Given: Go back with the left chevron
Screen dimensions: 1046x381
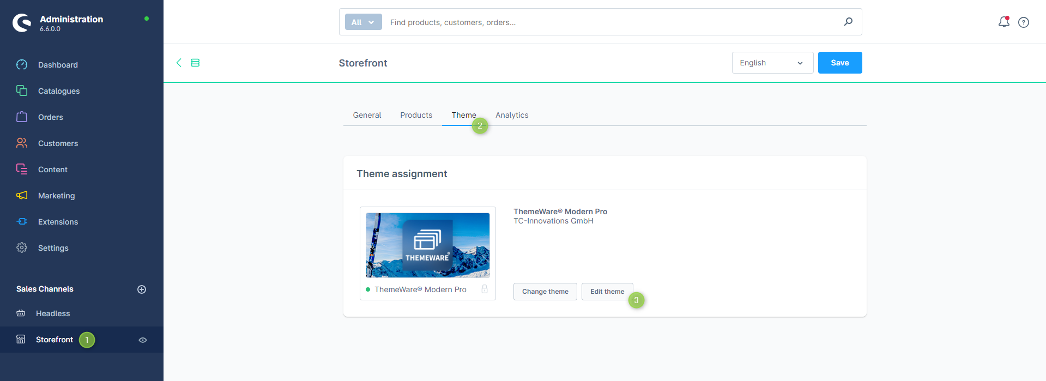Looking at the screenshot, I should pos(179,63).
